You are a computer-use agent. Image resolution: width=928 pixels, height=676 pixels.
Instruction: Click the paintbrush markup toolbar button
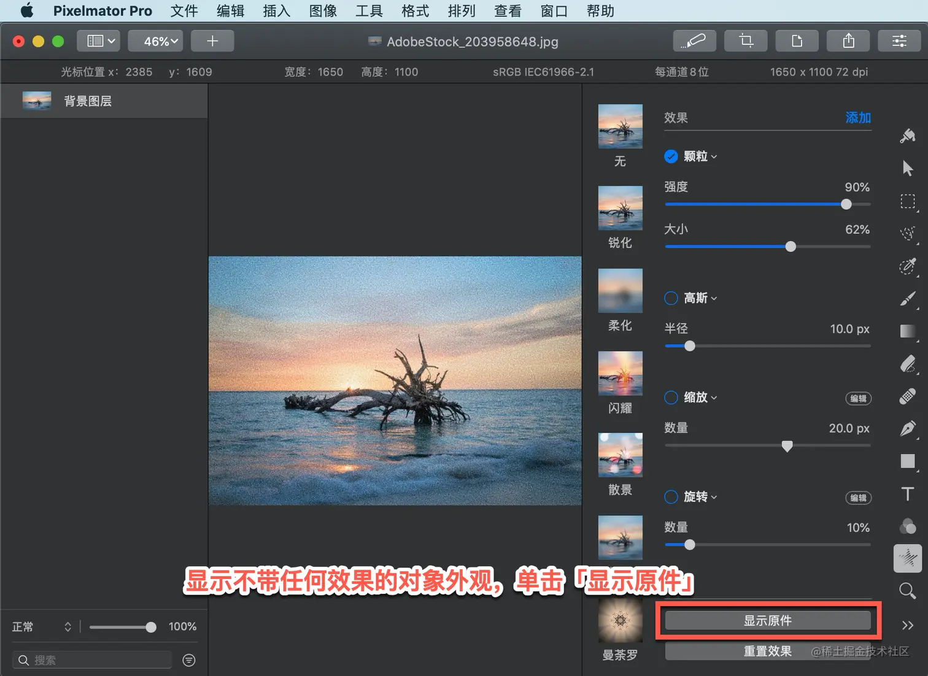pyautogui.click(x=694, y=41)
